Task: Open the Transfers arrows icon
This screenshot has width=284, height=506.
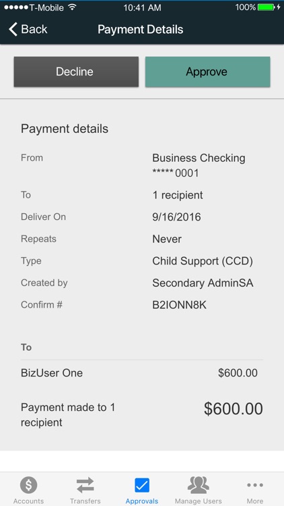Action: (85, 485)
